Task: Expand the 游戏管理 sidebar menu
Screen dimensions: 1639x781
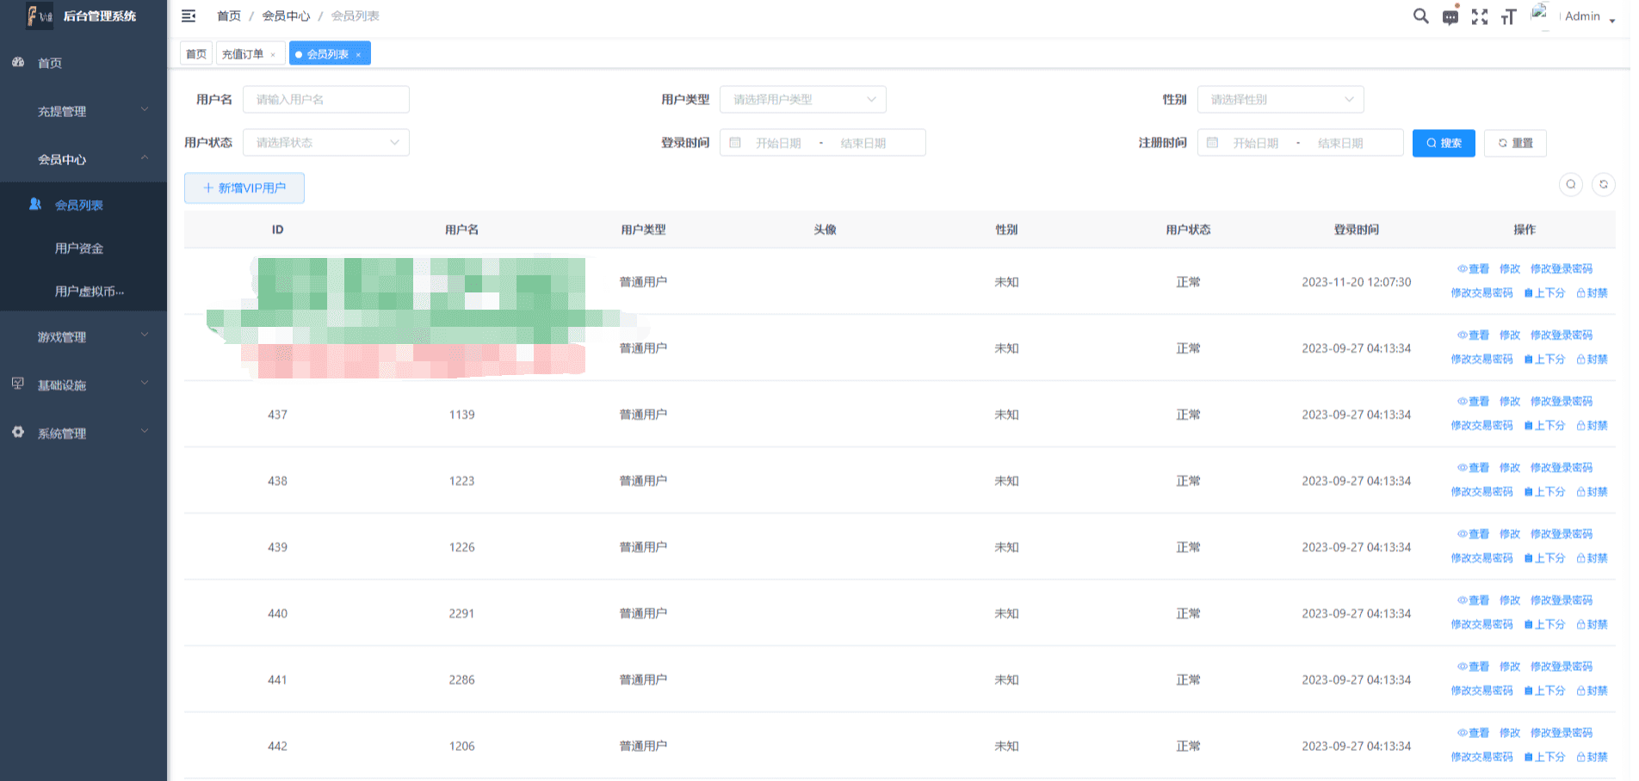Action: coord(83,337)
